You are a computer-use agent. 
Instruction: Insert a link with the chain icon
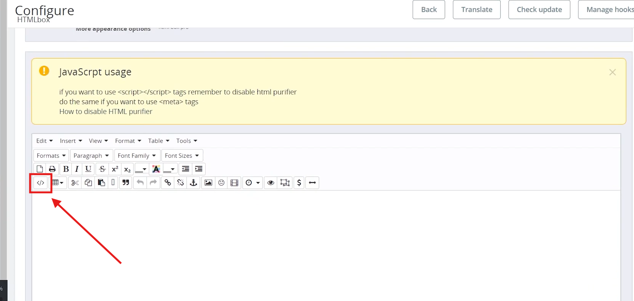pos(168,183)
